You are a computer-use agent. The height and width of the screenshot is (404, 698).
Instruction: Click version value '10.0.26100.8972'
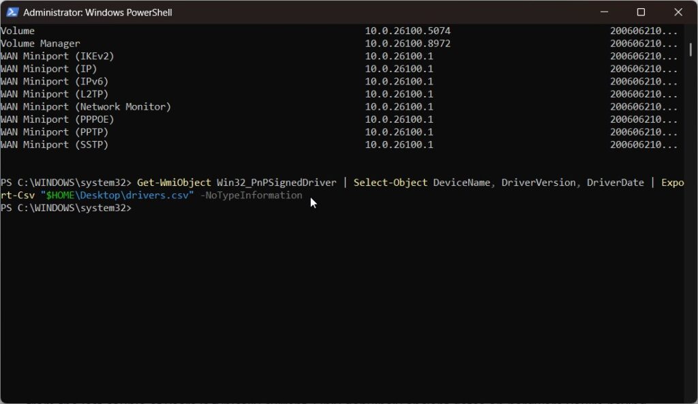pyautogui.click(x=408, y=44)
